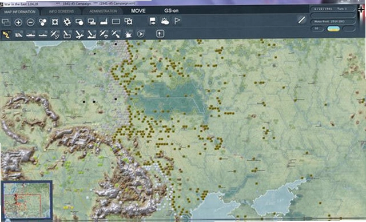This screenshot has width=366, height=222.
Task: Select the plane attacking airfield icon
Action: [x=79, y=34]
